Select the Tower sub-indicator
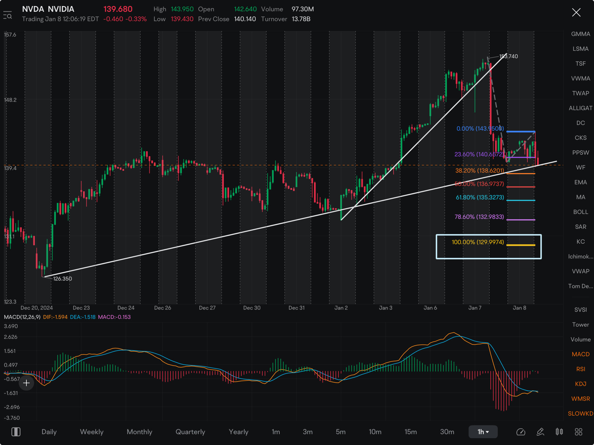The height and width of the screenshot is (445, 594). click(581, 325)
